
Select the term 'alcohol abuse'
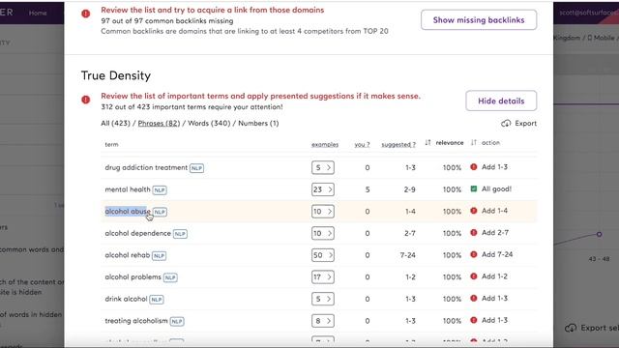point(128,212)
